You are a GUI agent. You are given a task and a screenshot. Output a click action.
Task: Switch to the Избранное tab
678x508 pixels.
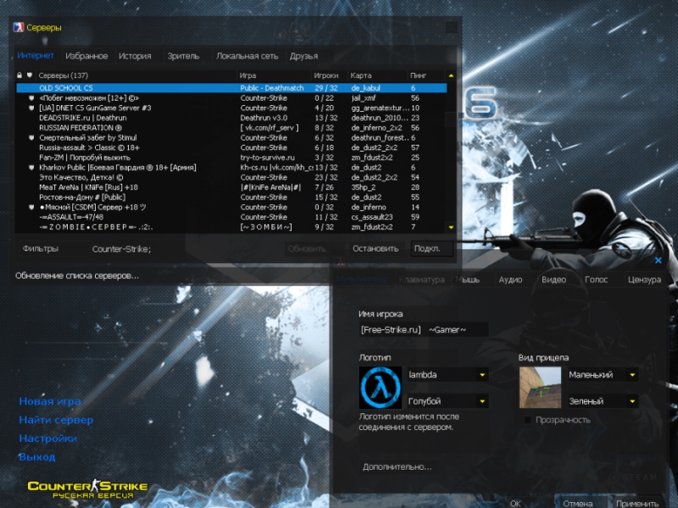(86, 56)
